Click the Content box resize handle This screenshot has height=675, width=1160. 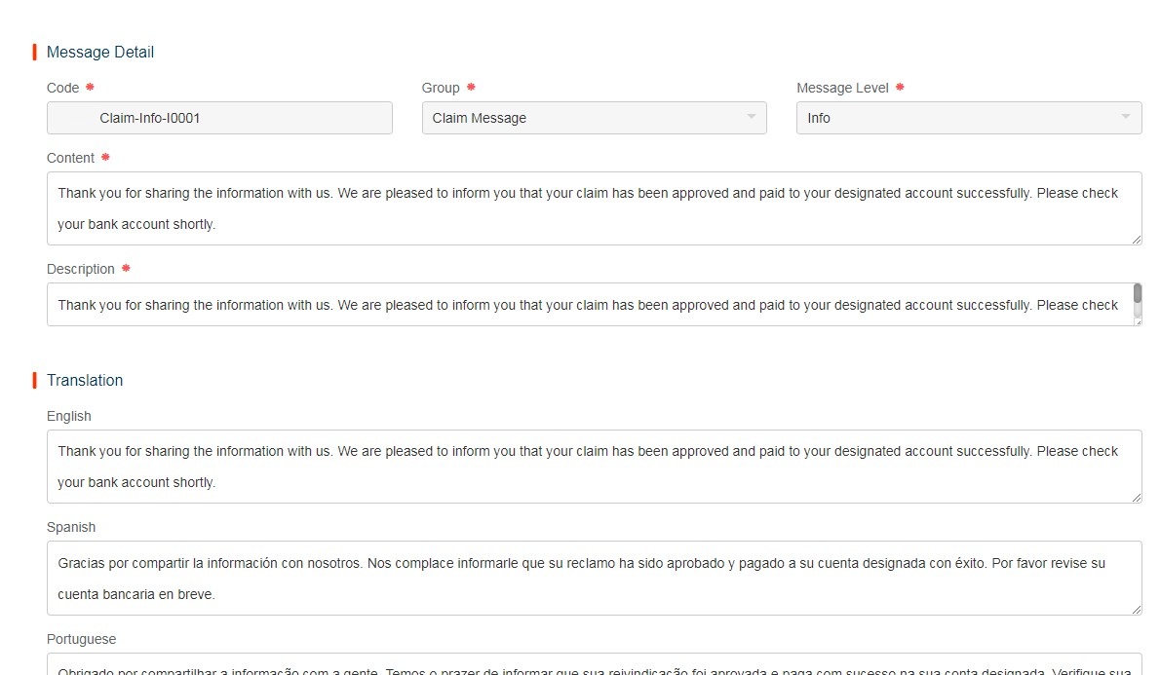point(1137,240)
